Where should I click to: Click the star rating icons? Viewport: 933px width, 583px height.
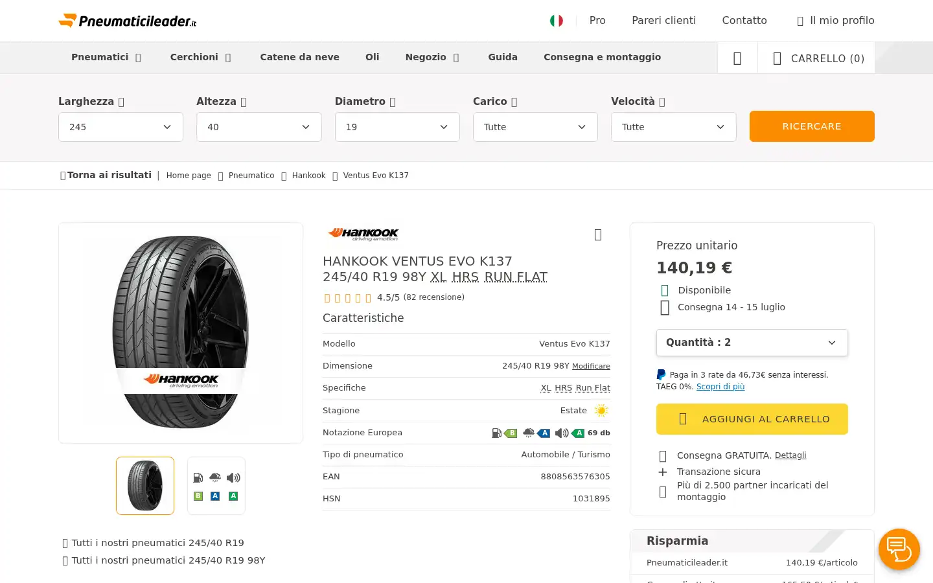coord(347,298)
